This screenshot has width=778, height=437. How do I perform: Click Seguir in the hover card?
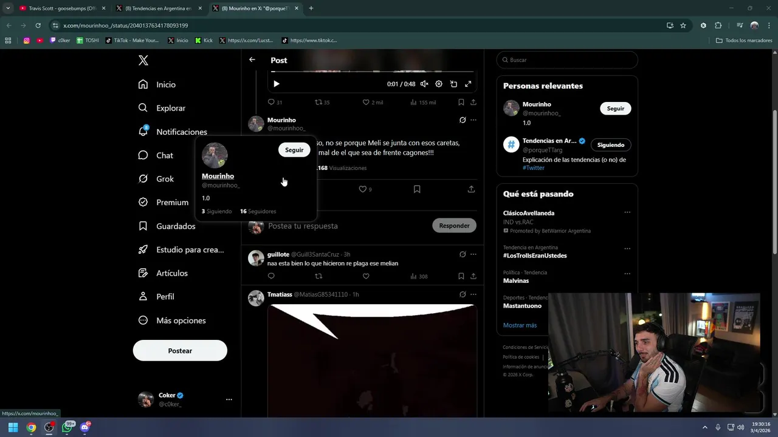click(x=294, y=150)
